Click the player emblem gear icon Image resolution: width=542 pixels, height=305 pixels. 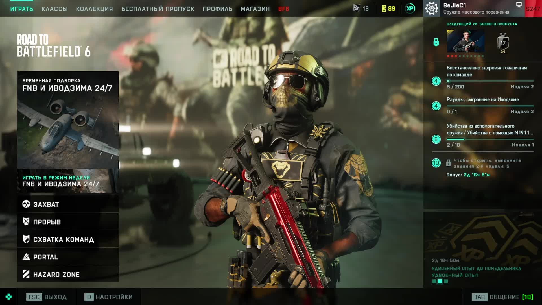click(x=431, y=8)
